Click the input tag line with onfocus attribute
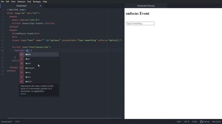This screenshot has width=222, height=124. pyautogui.click(x=67, y=40)
